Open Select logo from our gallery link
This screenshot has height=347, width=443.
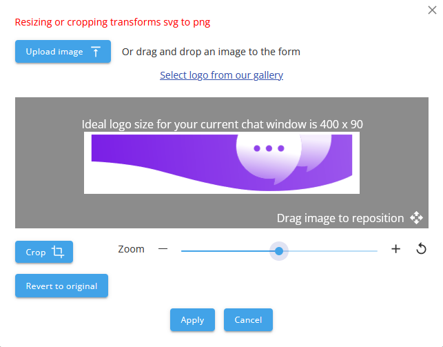[221, 75]
